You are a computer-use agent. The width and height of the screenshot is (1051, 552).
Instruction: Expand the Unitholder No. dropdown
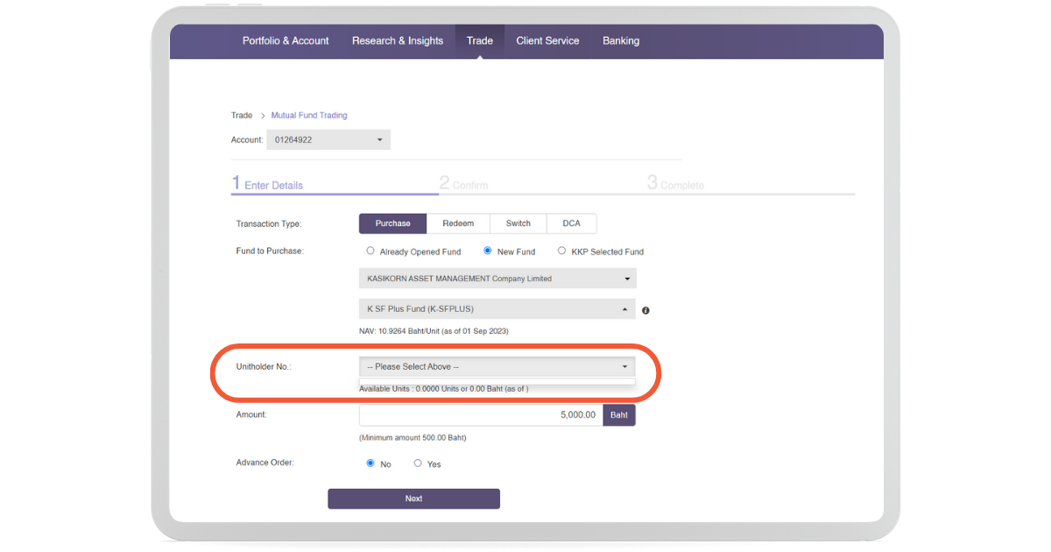(x=497, y=366)
